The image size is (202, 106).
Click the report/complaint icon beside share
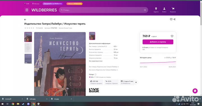[171, 19]
